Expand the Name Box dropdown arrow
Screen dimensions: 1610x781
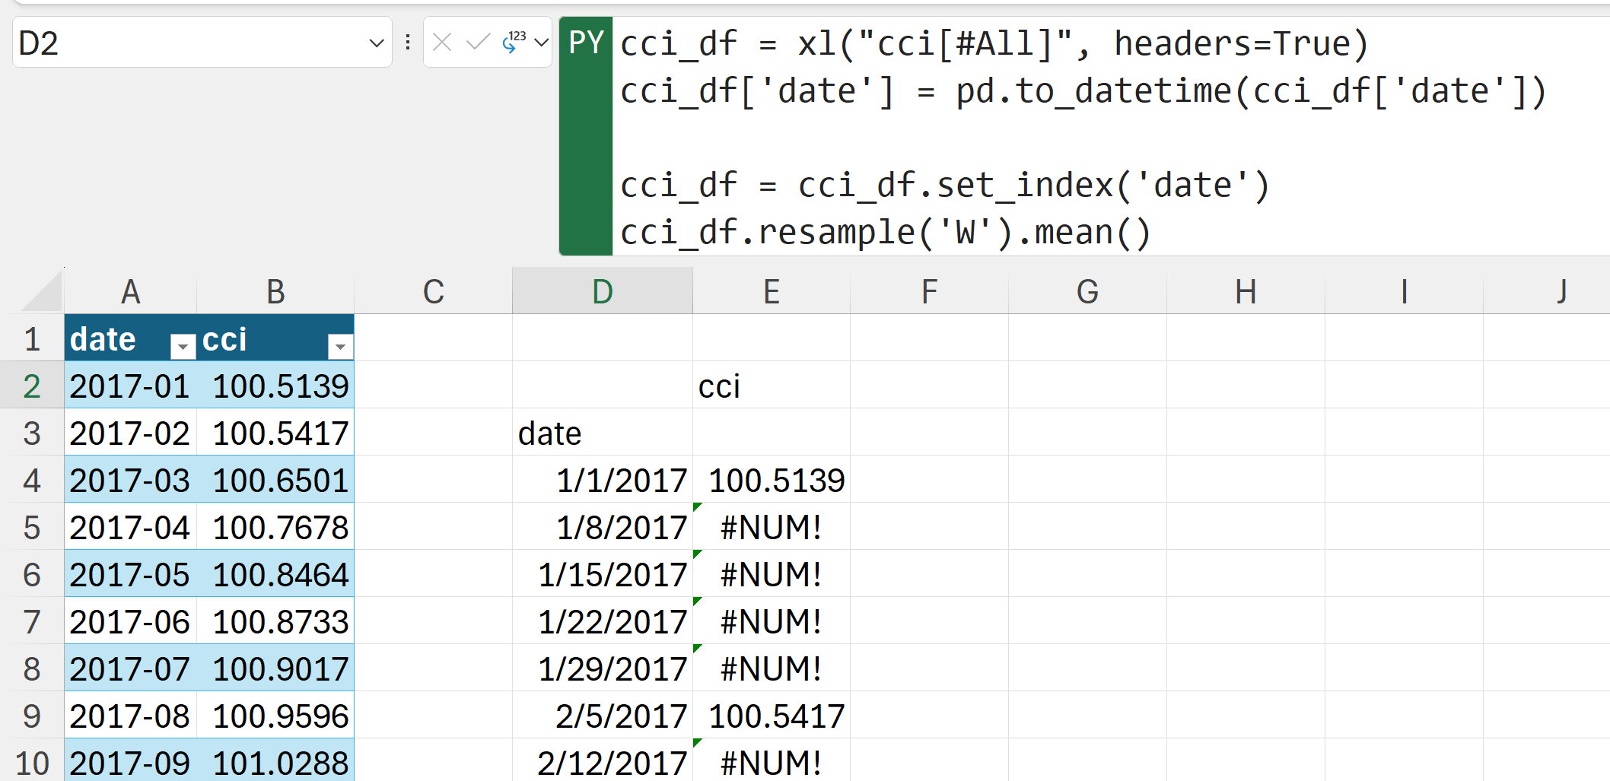click(x=376, y=43)
